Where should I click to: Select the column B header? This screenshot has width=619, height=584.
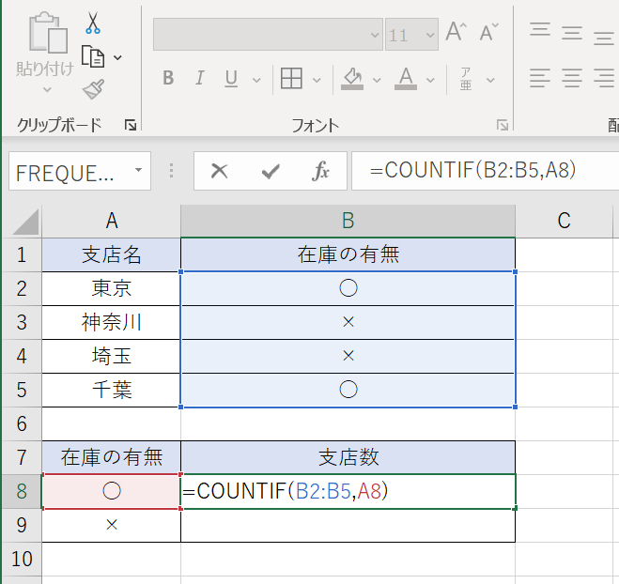tap(348, 221)
